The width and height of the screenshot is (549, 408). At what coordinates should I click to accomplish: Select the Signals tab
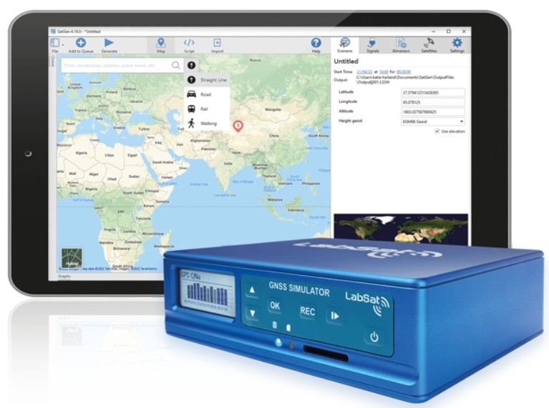click(x=372, y=46)
